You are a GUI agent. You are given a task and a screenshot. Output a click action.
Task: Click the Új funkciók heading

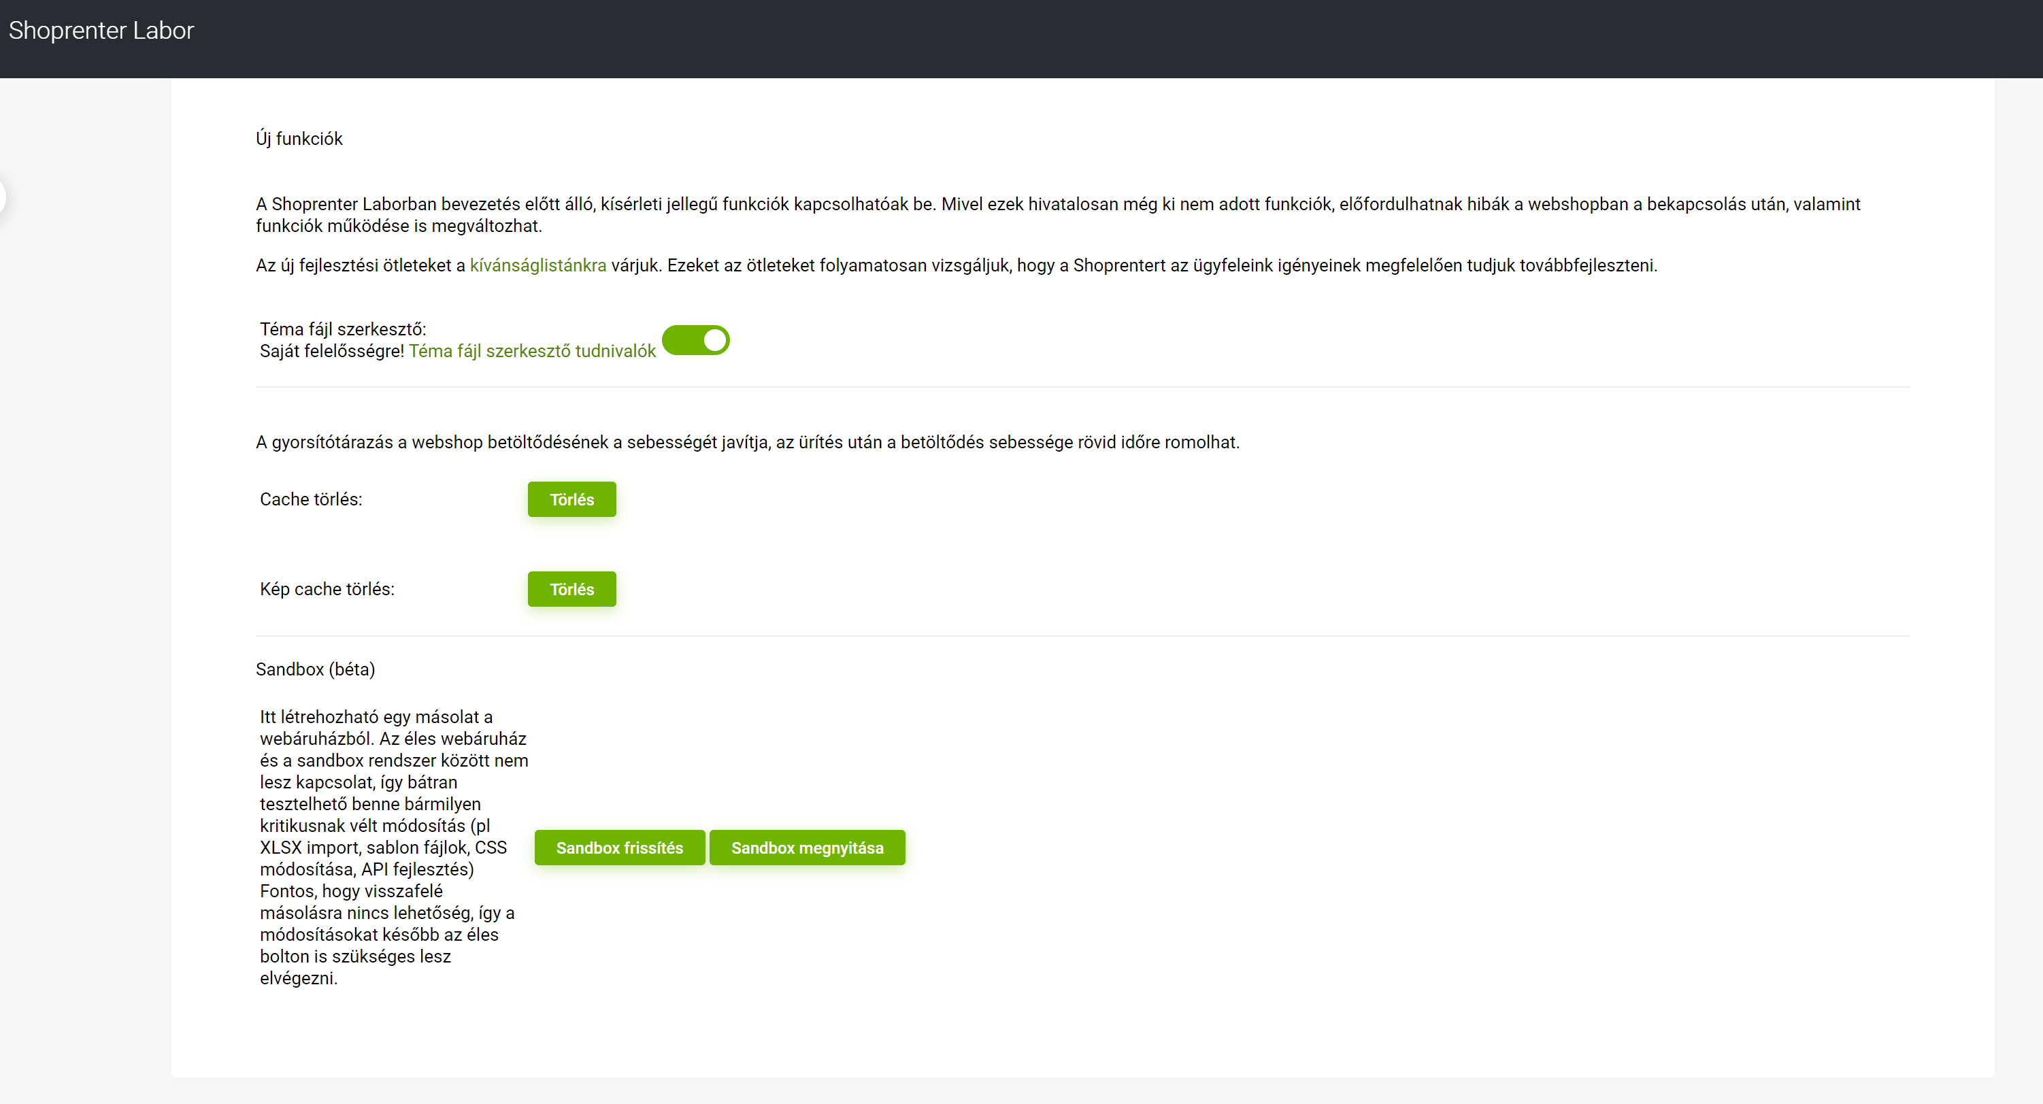(299, 139)
